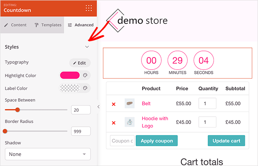Screen dimensions: 258x166
Task: Click the Hoodie product thumbnail
Action: click(129, 122)
